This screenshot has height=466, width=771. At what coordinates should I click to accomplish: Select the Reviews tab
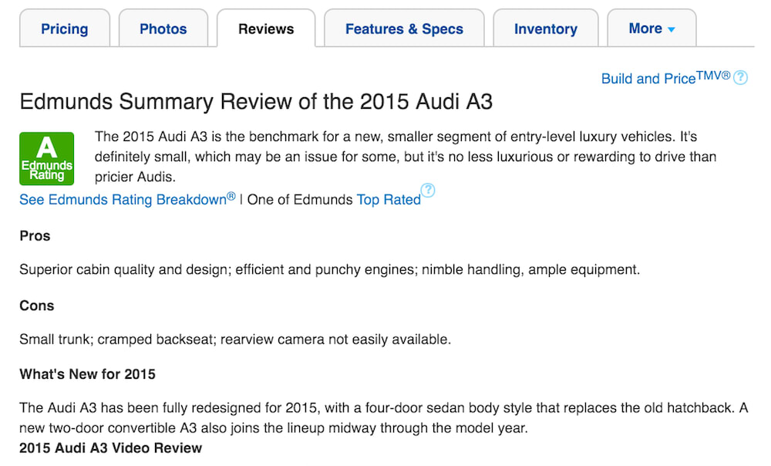266,29
